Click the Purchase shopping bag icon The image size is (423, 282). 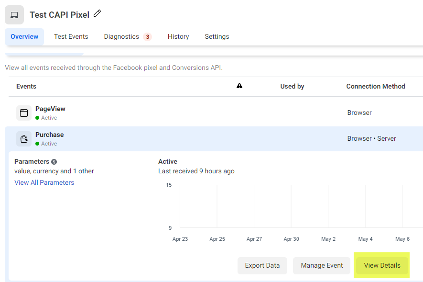click(24, 139)
